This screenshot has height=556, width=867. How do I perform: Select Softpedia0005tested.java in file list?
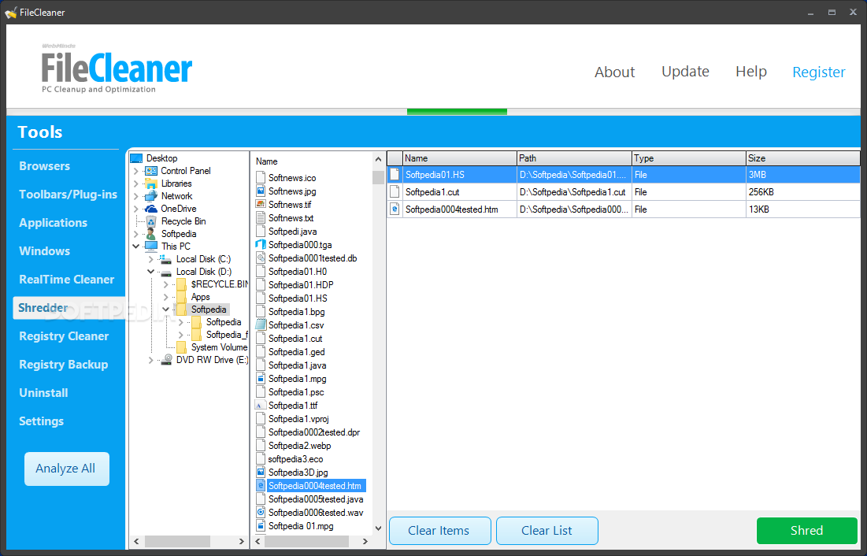coord(316,499)
